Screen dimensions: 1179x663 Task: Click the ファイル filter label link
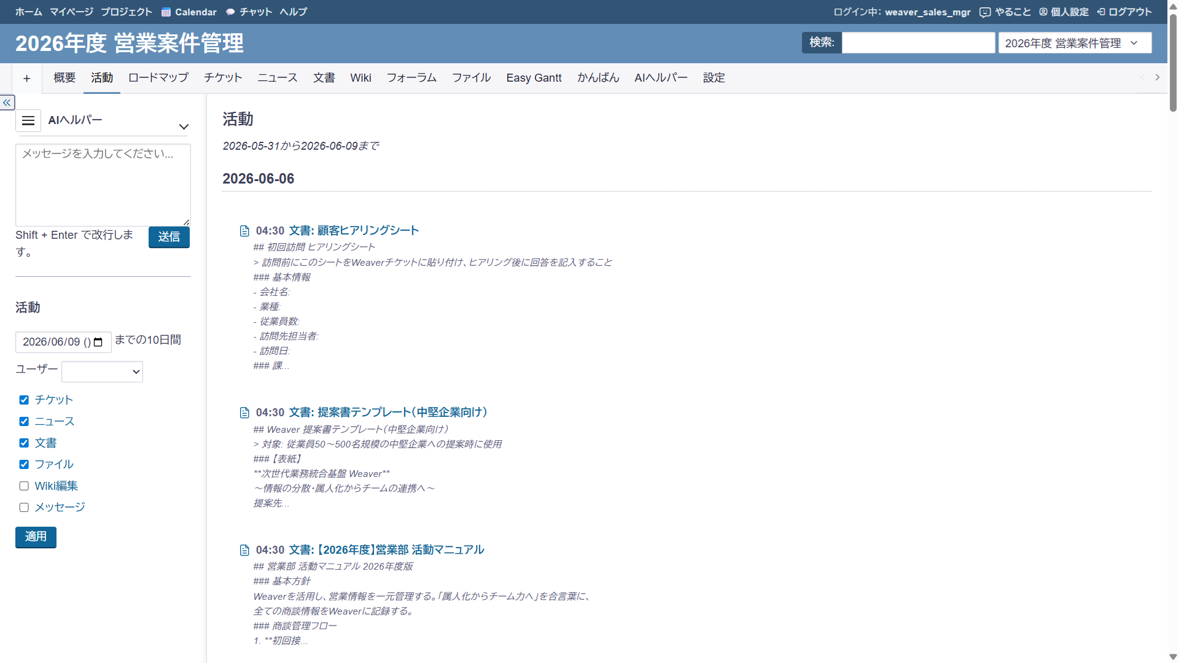pyautogui.click(x=54, y=465)
